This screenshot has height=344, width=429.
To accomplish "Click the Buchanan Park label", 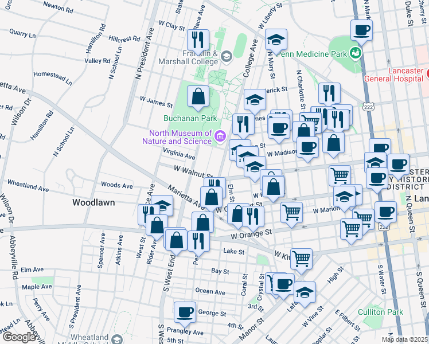I will 190,118.
